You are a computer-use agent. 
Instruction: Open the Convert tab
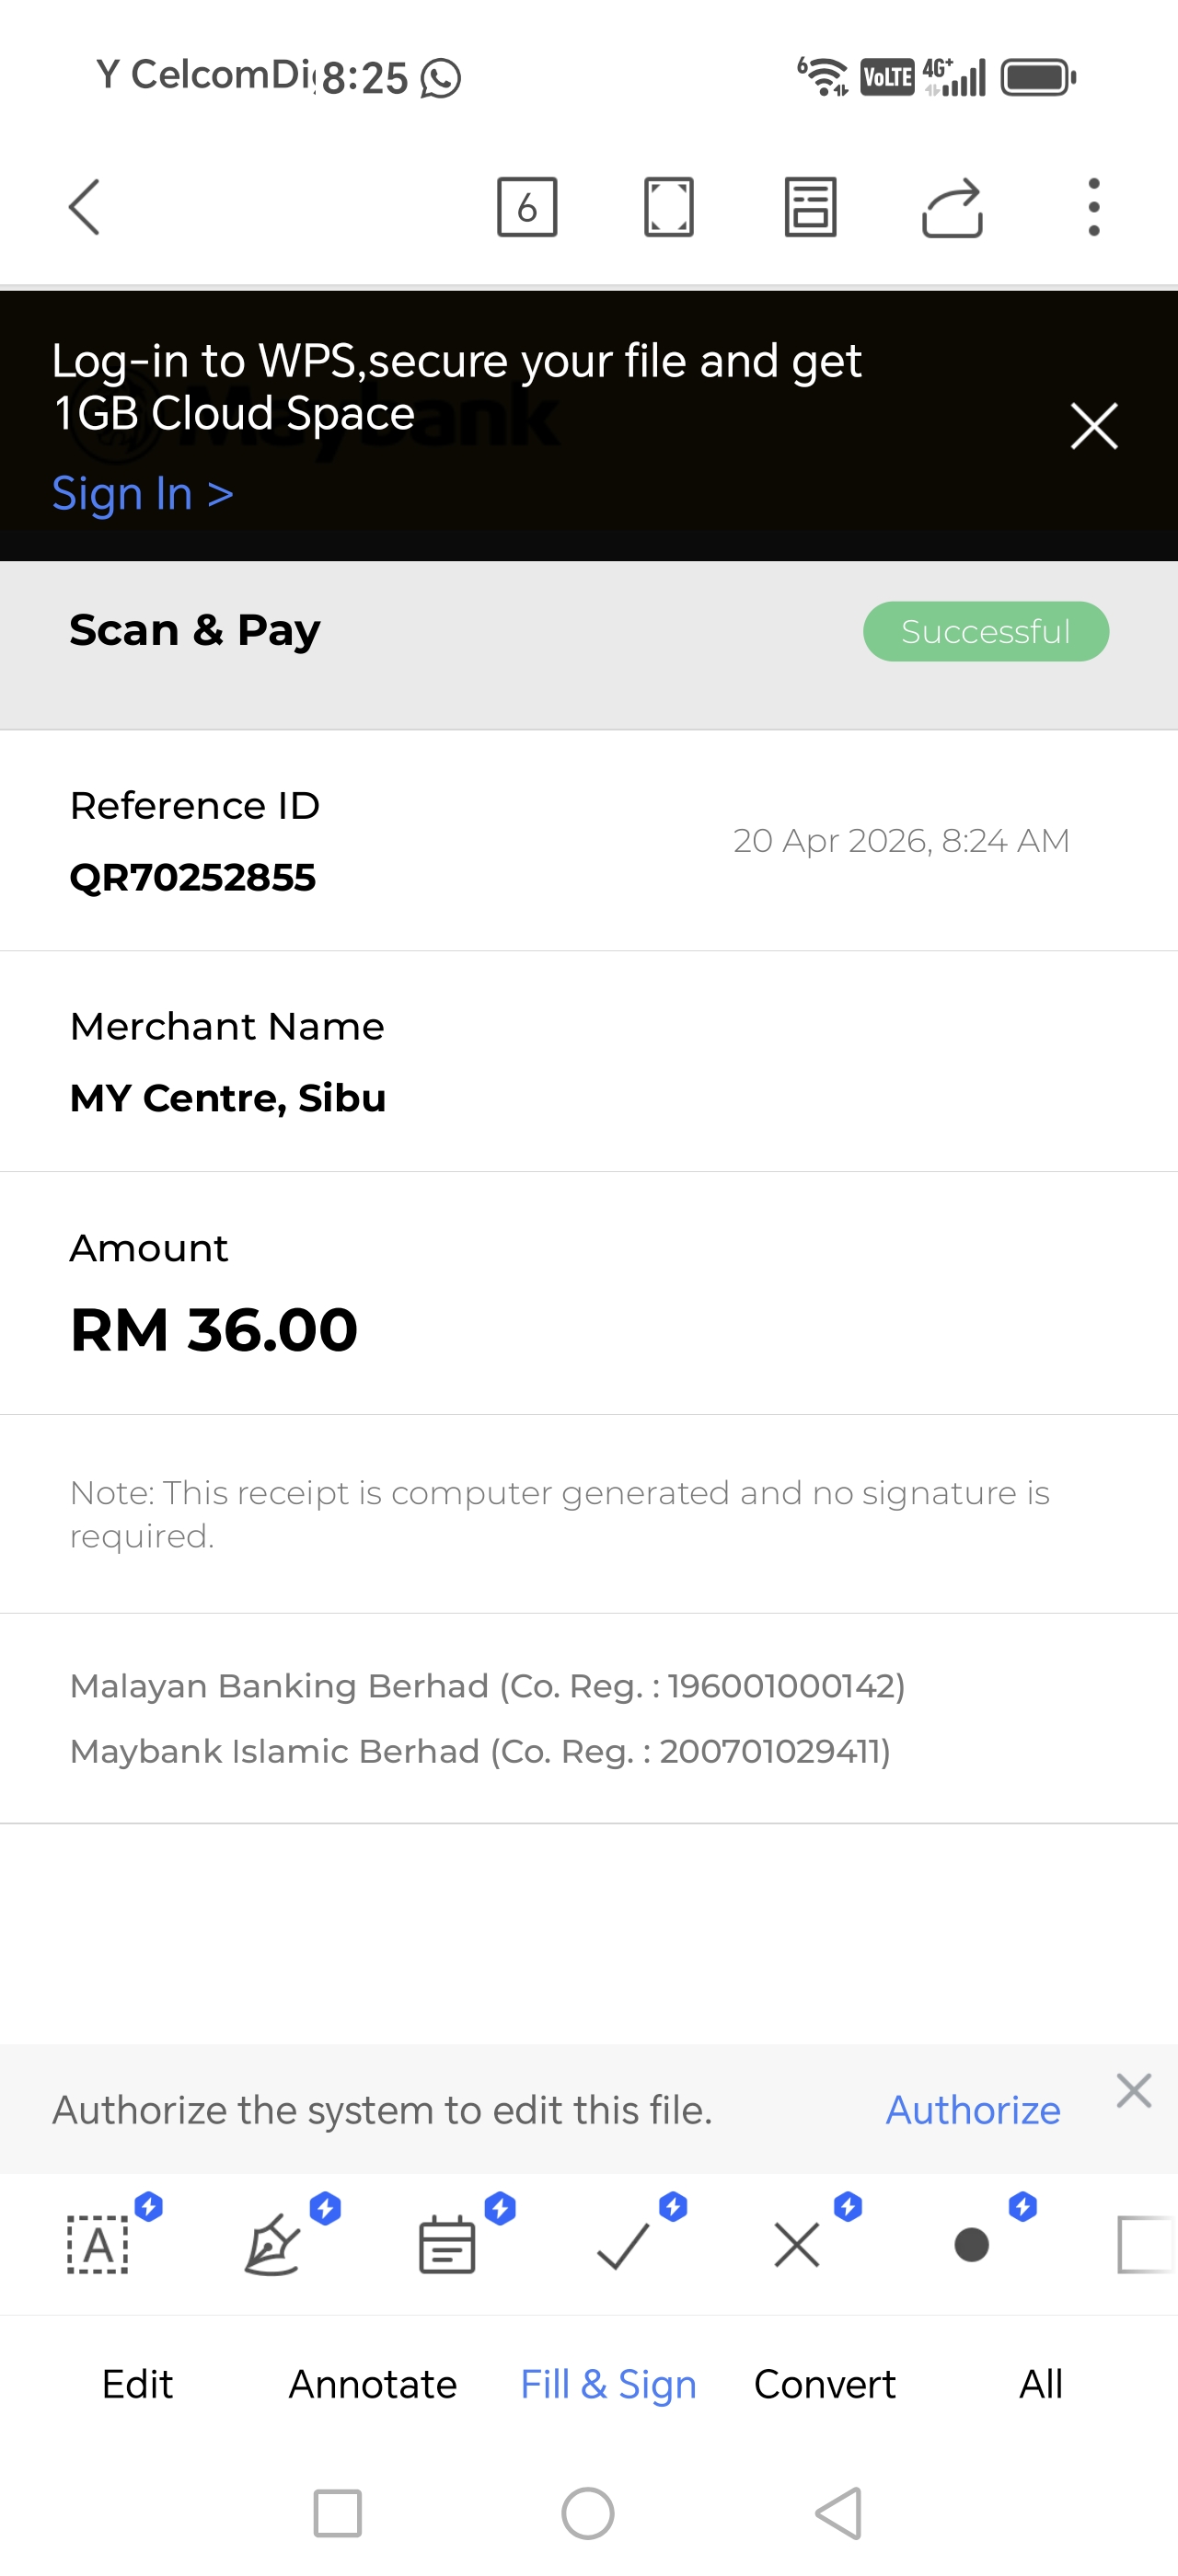click(x=824, y=2385)
